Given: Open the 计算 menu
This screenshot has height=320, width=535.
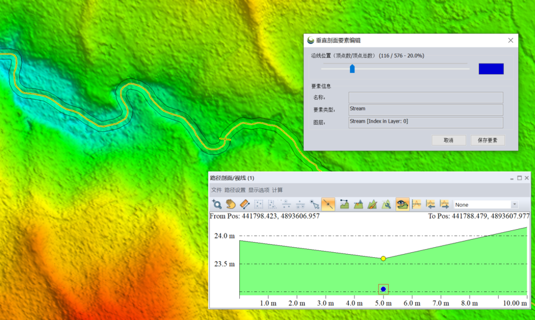Looking at the screenshot, I should (277, 190).
